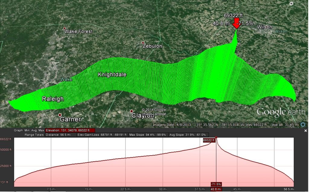Image resolution: width=309 pixels, height=192 pixels.
Task: Click the streaming status circle icon
Action: [303, 124]
